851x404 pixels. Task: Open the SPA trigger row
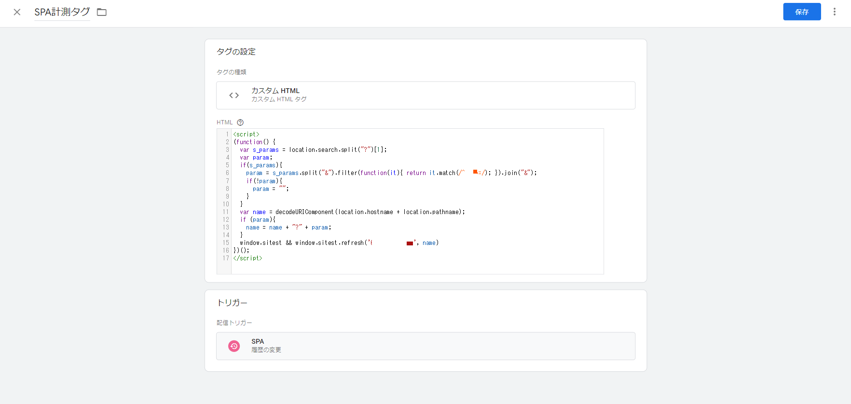click(x=425, y=346)
